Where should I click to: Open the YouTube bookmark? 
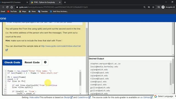(x=12, y=12)
